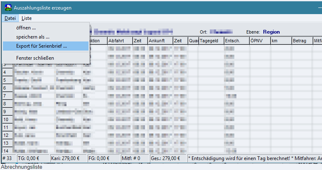The width and height of the screenshot is (322, 170).
Task: Select row header number 9
Action: (x=7, y=112)
